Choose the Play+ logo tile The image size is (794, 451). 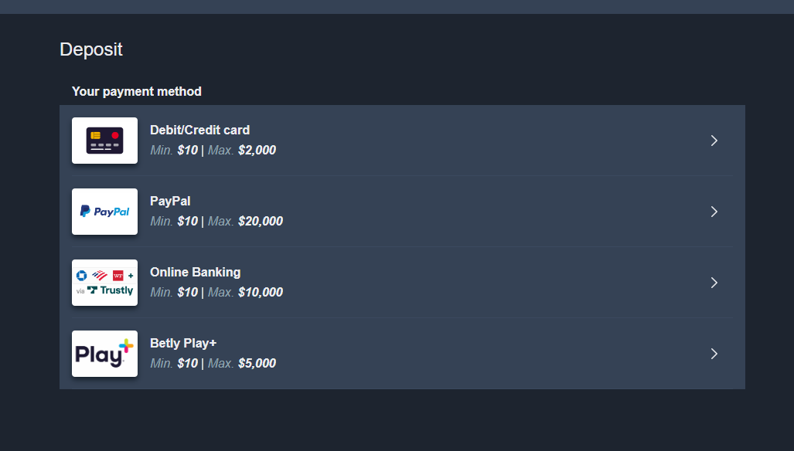pos(104,354)
